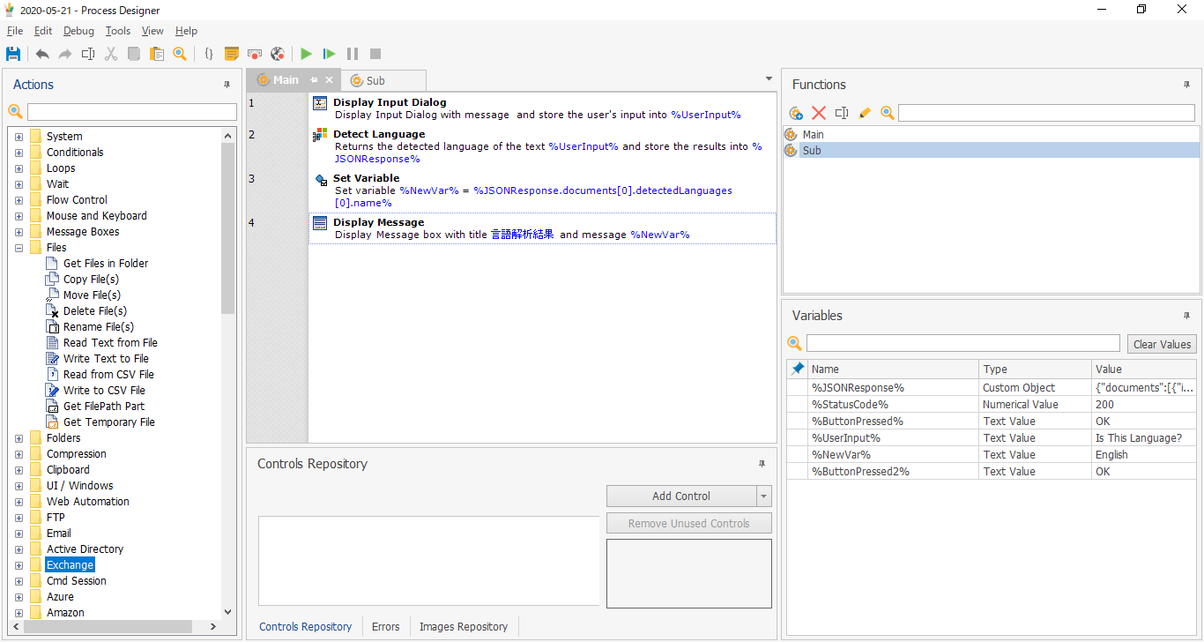The image size is (1204, 642).
Task: Open the variables braces tool in the toolbar
Action: pyautogui.click(x=209, y=54)
